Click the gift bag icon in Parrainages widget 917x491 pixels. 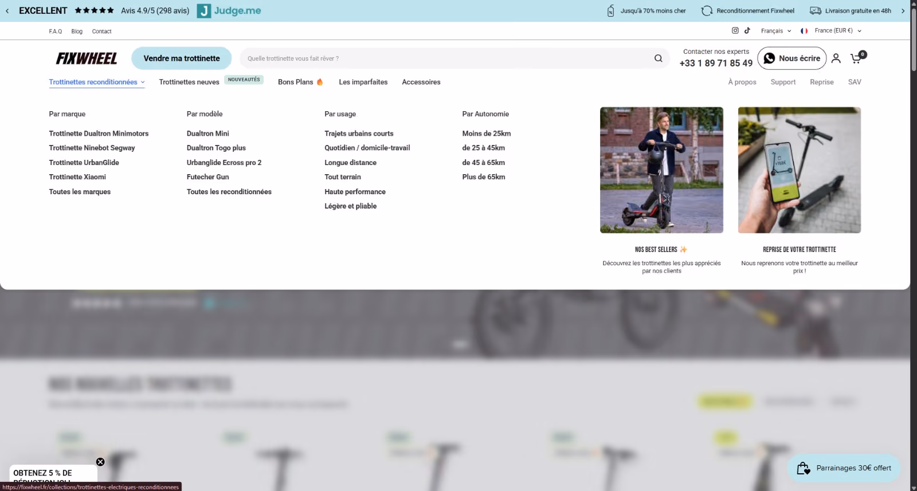pos(804,468)
